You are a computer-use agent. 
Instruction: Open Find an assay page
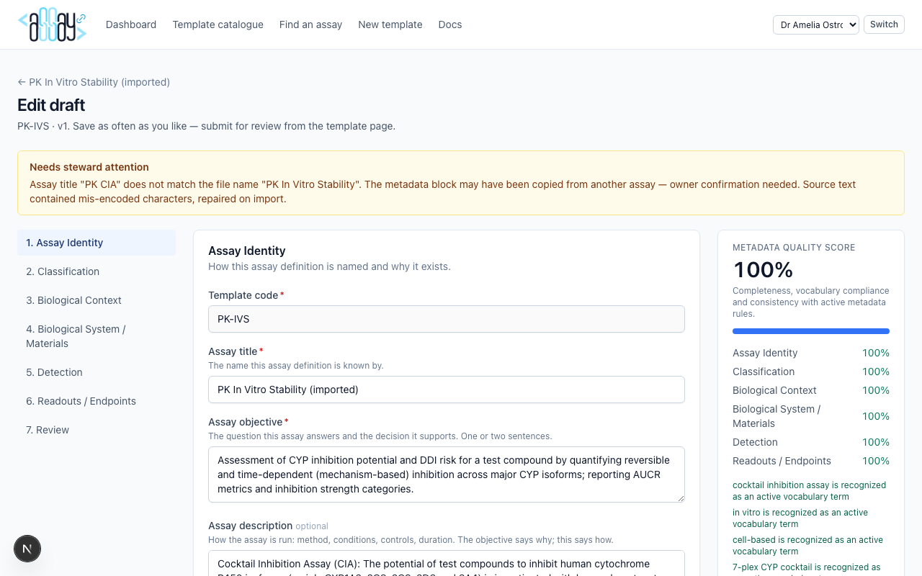click(x=310, y=24)
